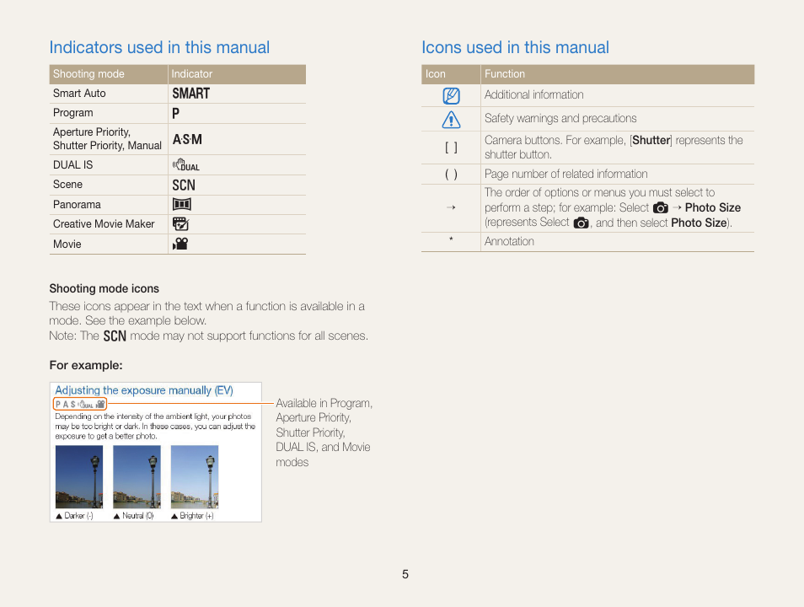Viewport: 804px width, 607px height.
Task: Click the 'Function' column header
Action: 505,74
